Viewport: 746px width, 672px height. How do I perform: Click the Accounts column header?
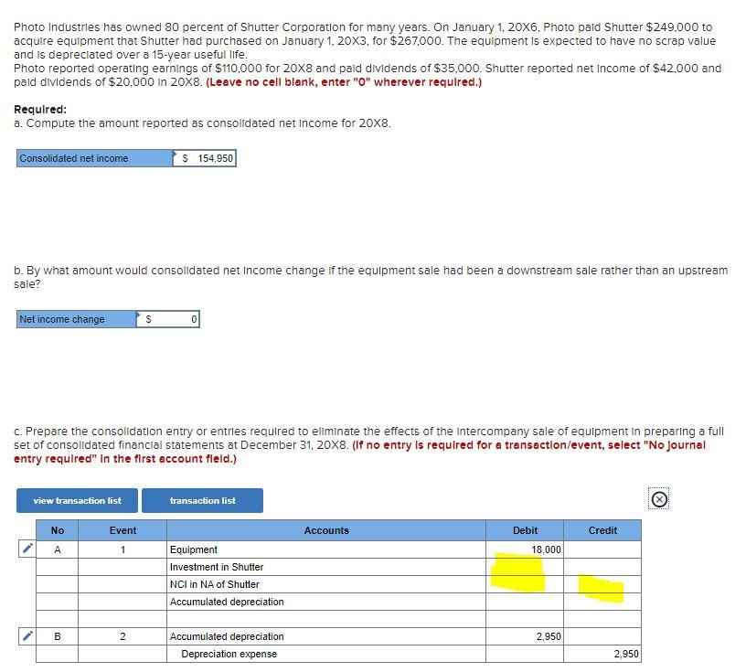coord(326,530)
